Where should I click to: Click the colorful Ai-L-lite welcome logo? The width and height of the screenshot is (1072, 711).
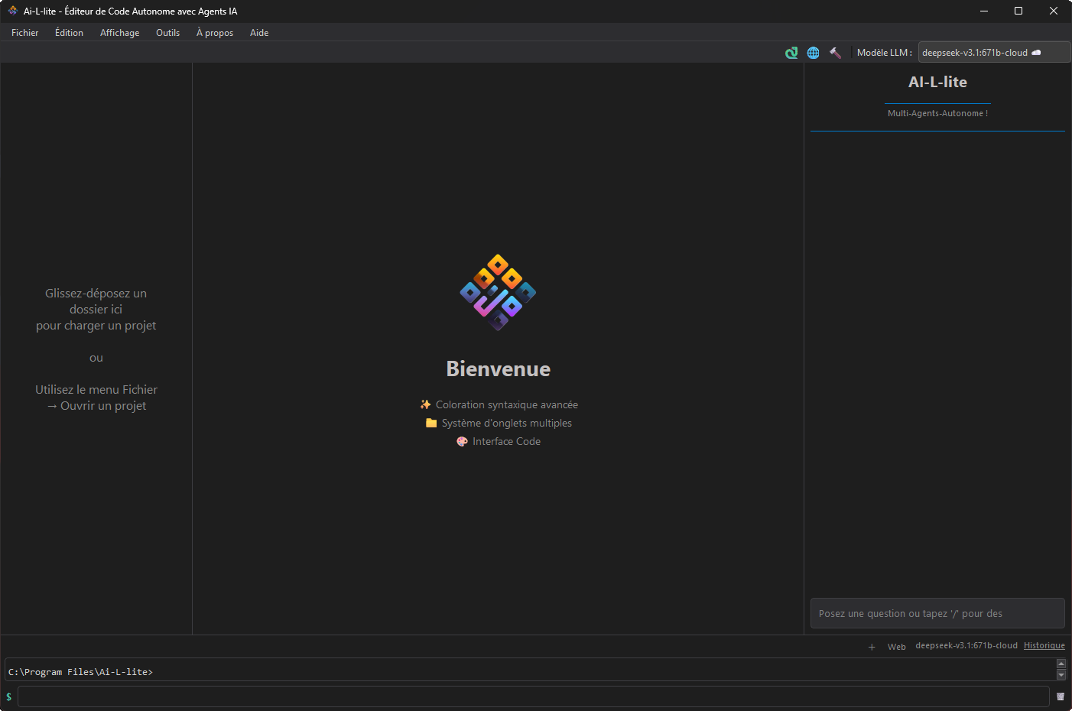pyautogui.click(x=498, y=292)
